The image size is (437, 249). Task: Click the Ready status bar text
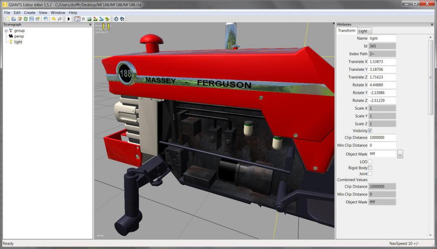pos(8,243)
